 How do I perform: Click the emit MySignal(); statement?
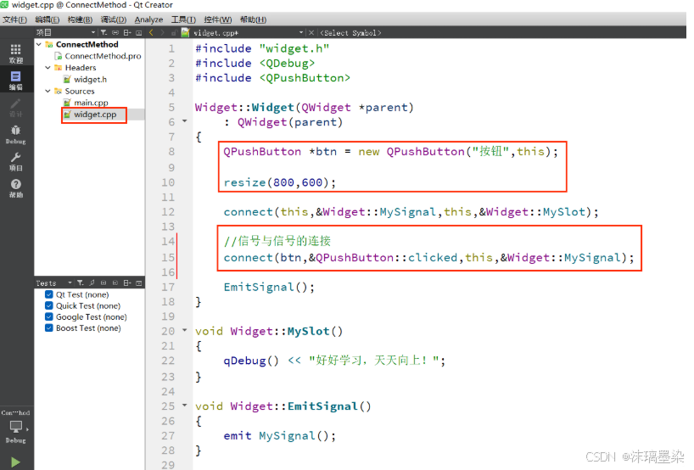click(279, 436)
